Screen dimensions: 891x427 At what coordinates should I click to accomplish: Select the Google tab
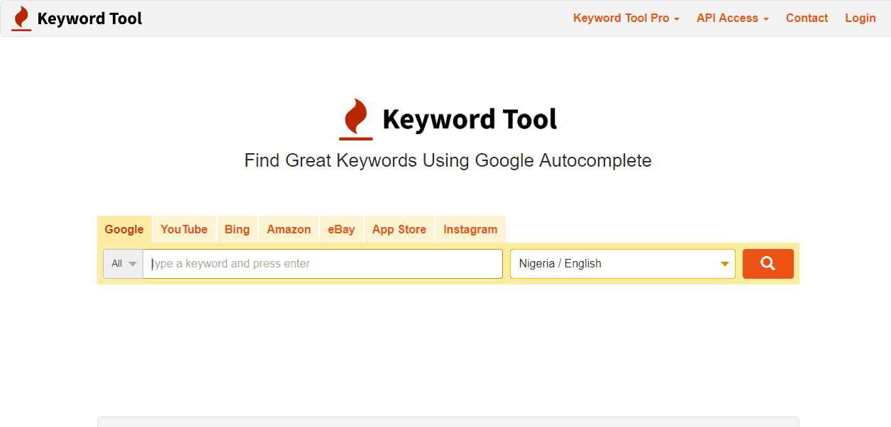pos(124,230)
